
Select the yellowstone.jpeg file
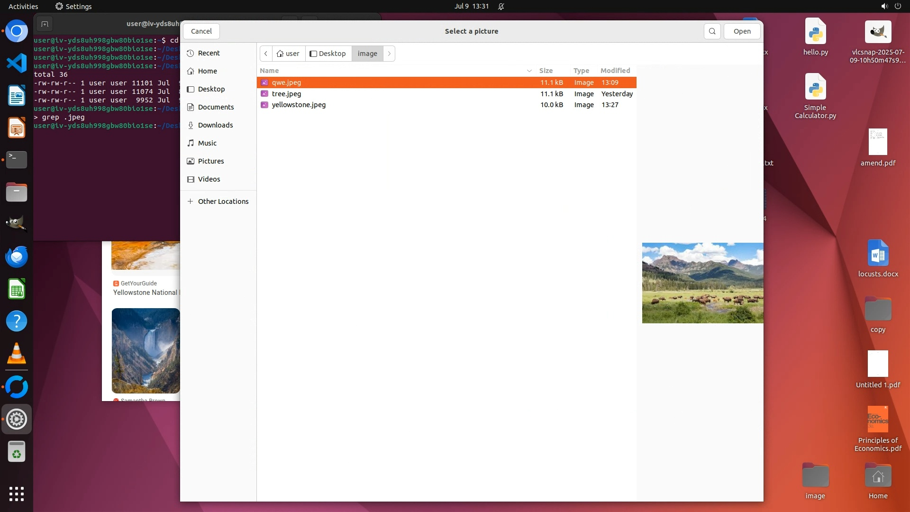coord(299,105)
